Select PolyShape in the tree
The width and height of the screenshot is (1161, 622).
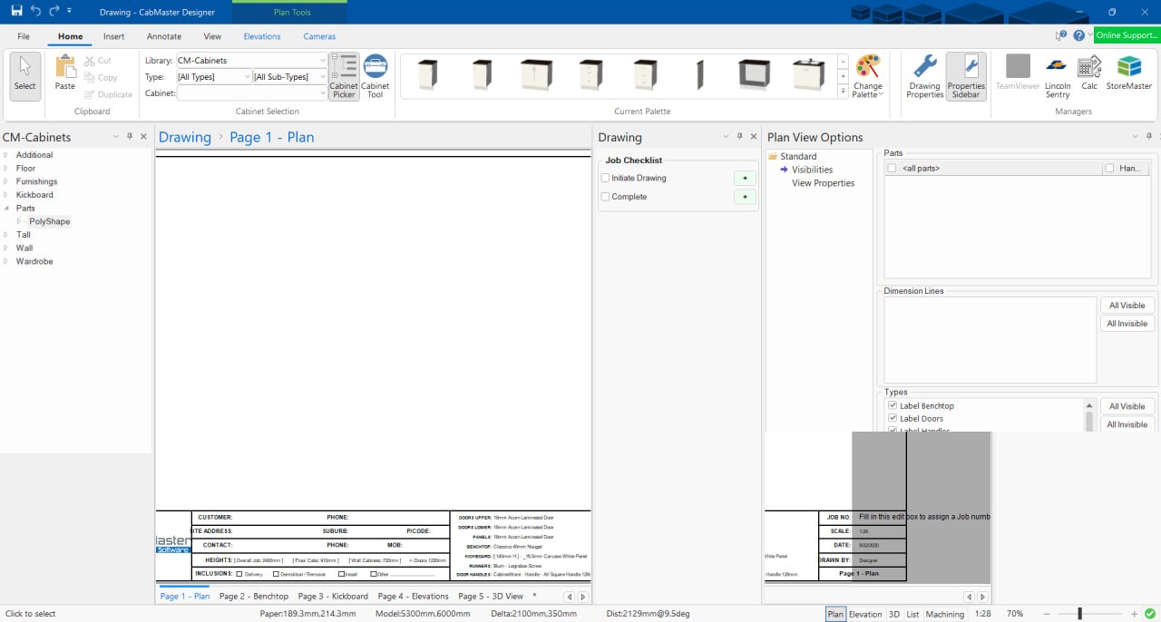click(x=49, y=221)
